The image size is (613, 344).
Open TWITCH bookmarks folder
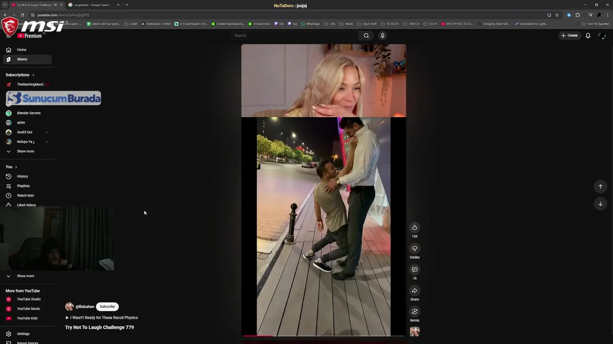tap(412, 24)
